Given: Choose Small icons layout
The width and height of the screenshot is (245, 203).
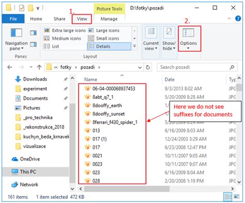Looking at the screenshot, I should tap(104, 38).
